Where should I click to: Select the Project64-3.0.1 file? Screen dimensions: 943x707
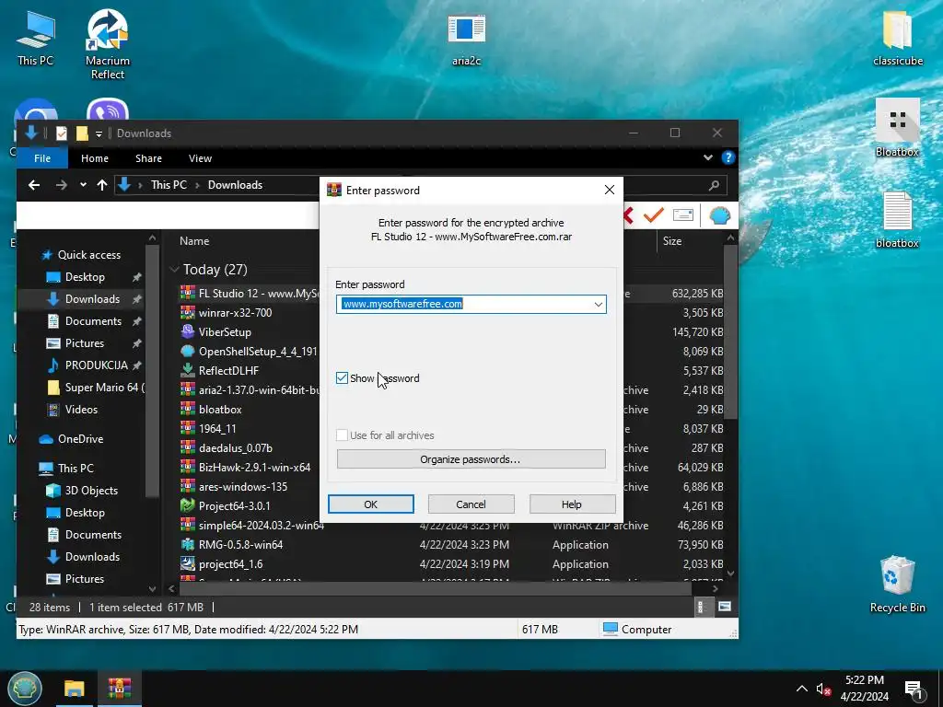(235, 506)
